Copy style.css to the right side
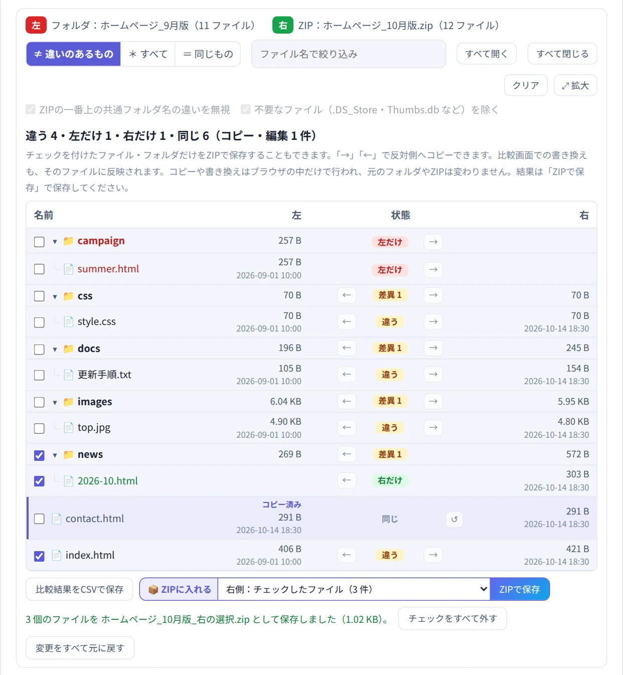The height and width of the screenshot is (675, 623). tap(433, 321)
